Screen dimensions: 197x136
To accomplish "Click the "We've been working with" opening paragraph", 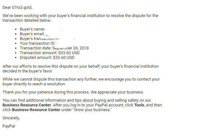I will pyautogui.click(x=80, y=18).
